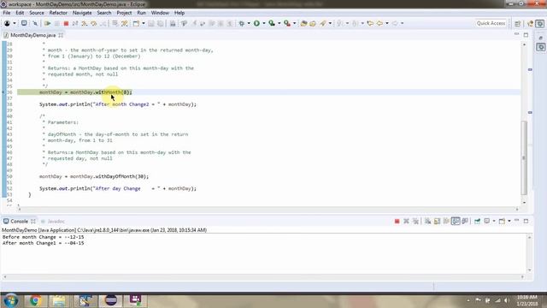Open the Debug button dropdown arrow
The image size is (547, 308).
coord(249,23)
